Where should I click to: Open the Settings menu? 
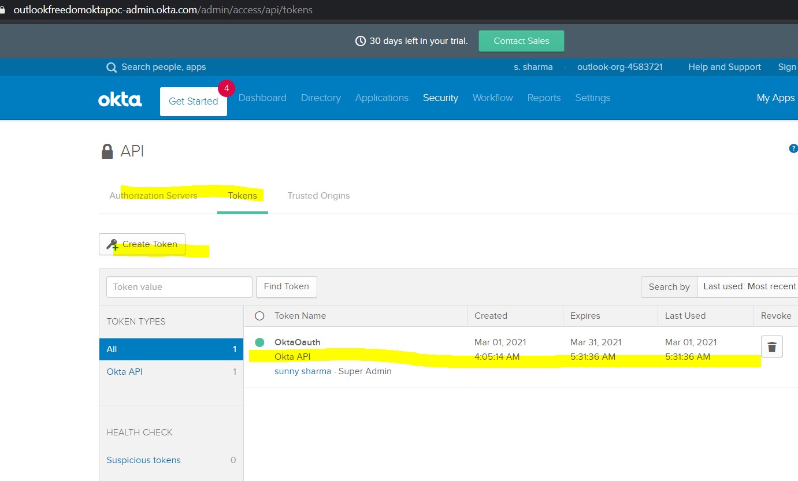[x=593, y=98]
